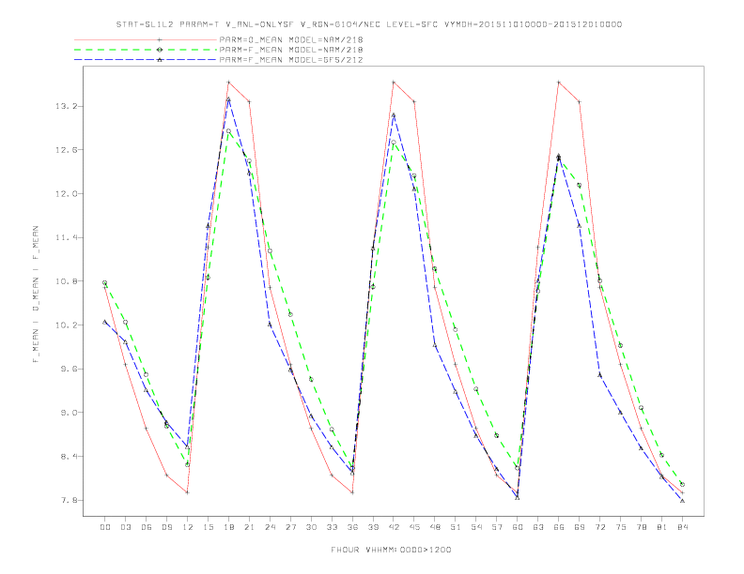Click the vertical y-axis title F_MEAN O_MEAN F_MEAN

(36, 295)
